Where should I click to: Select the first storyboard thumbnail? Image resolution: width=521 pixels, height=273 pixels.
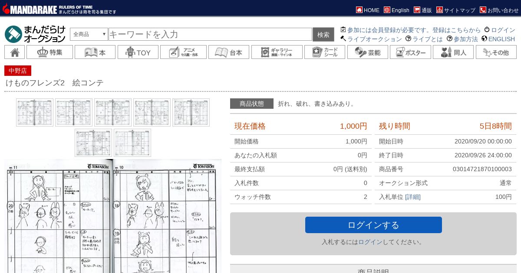(35, 113)
